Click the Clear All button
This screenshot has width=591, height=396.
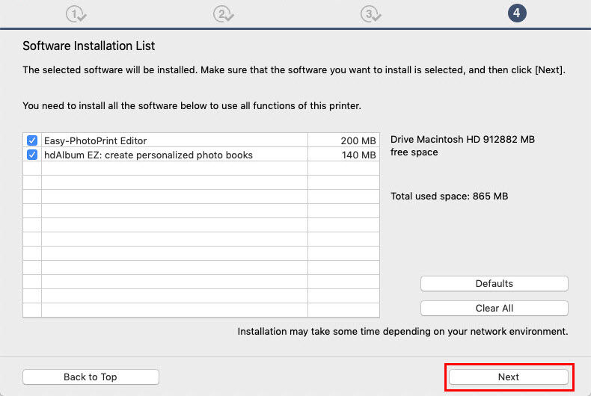coord(494,309)
